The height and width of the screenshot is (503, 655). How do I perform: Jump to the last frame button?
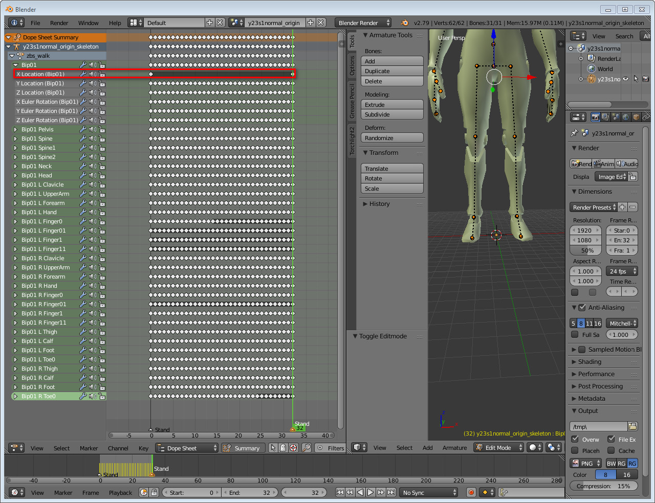pos(391,492)
